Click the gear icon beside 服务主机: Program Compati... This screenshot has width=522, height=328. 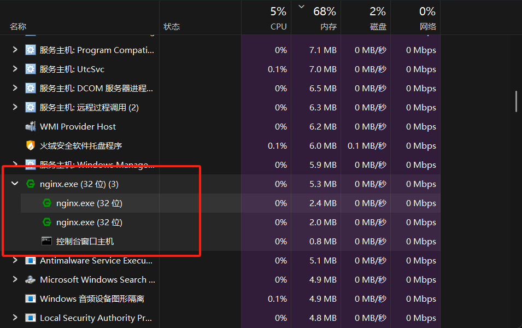point(30,50)
